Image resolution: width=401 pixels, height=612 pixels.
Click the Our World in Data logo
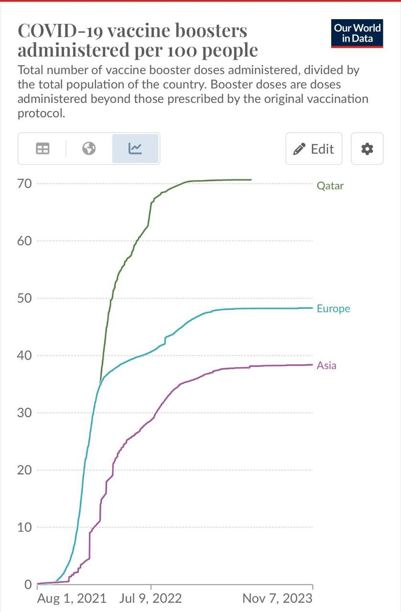tap(357, 33)
